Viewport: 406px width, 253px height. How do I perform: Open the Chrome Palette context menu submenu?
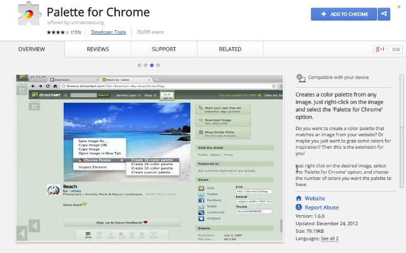(x=100, y=160)
